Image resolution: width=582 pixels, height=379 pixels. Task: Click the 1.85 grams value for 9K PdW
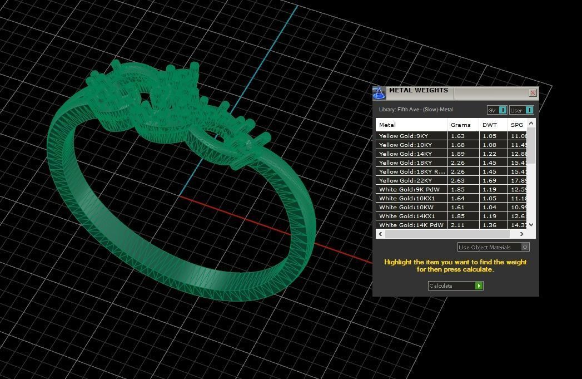tap(457, 189)
